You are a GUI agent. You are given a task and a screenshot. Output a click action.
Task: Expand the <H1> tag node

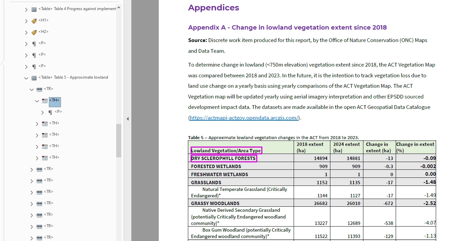coord(26,21)
